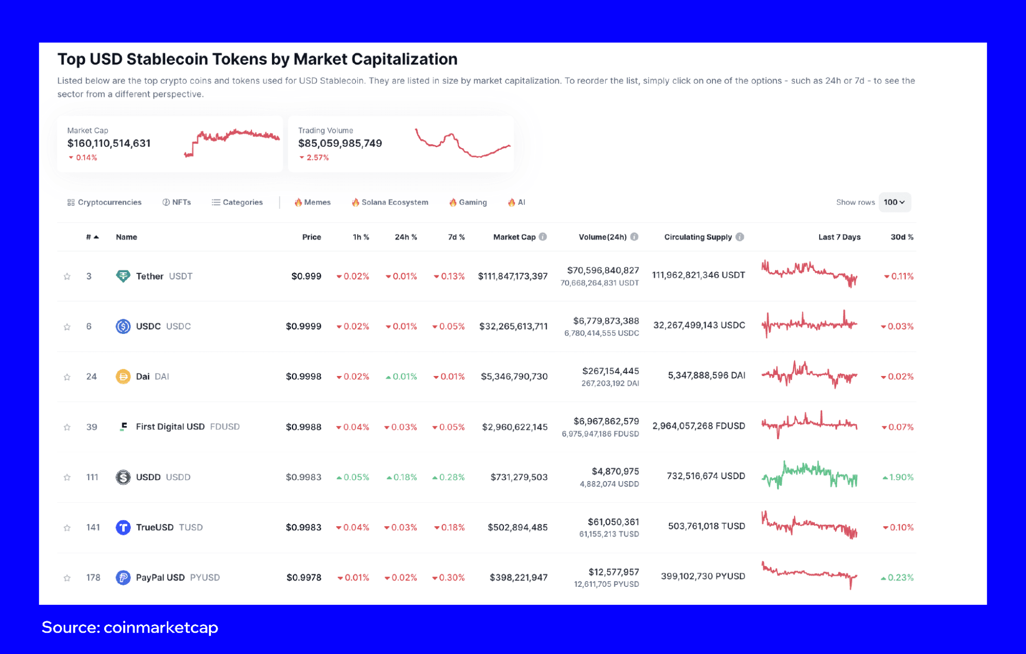The image size is (1026, 654).
Task: Click PayPal USD's Last 7 Days sparkline
Action: (x=809, y=576)
